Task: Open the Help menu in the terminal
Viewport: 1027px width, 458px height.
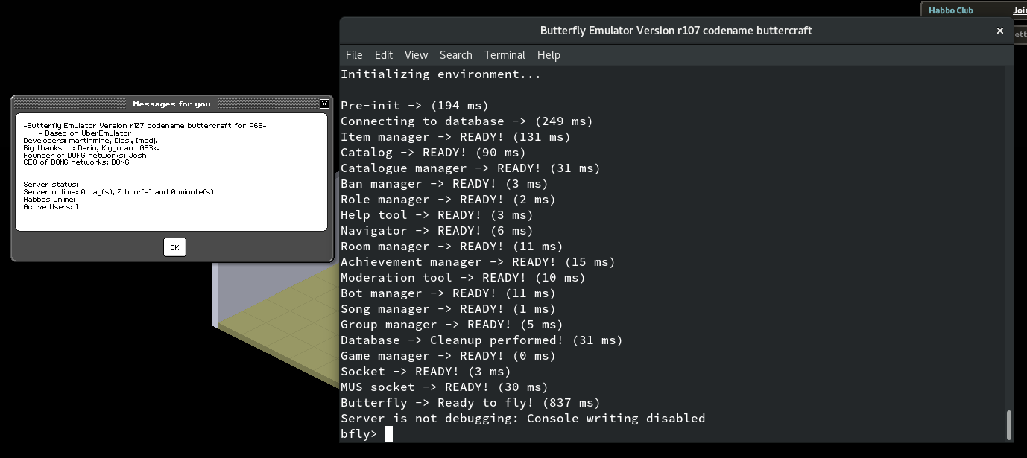Action: 549,55
